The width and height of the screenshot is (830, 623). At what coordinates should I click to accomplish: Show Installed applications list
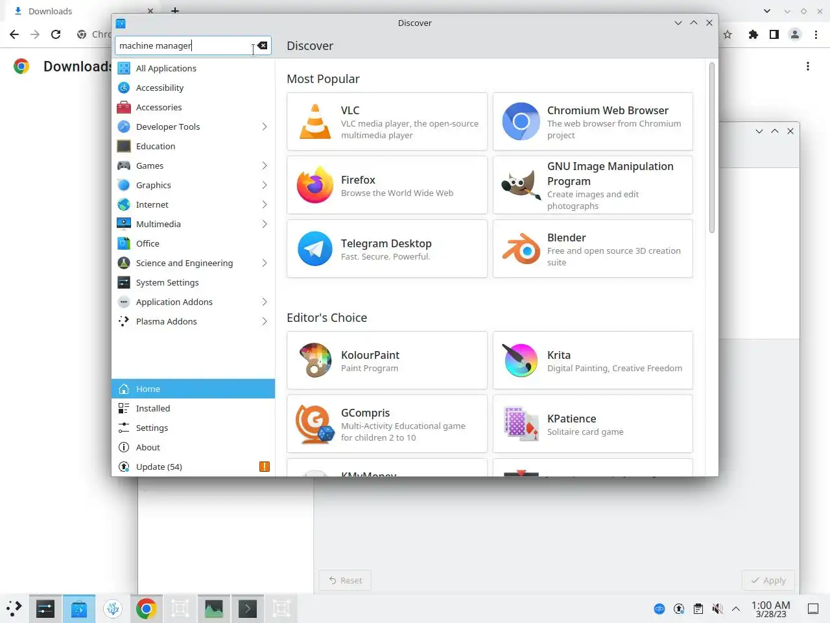coord(193,408)
